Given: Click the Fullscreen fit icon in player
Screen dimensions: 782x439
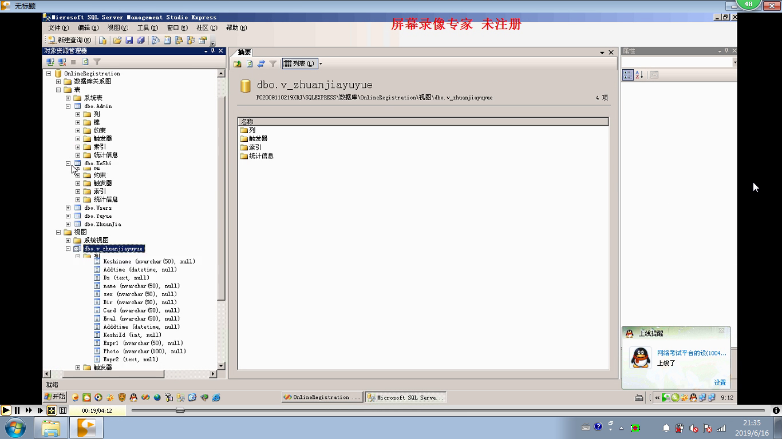Looking at the screenshot, I should [52, 410].
